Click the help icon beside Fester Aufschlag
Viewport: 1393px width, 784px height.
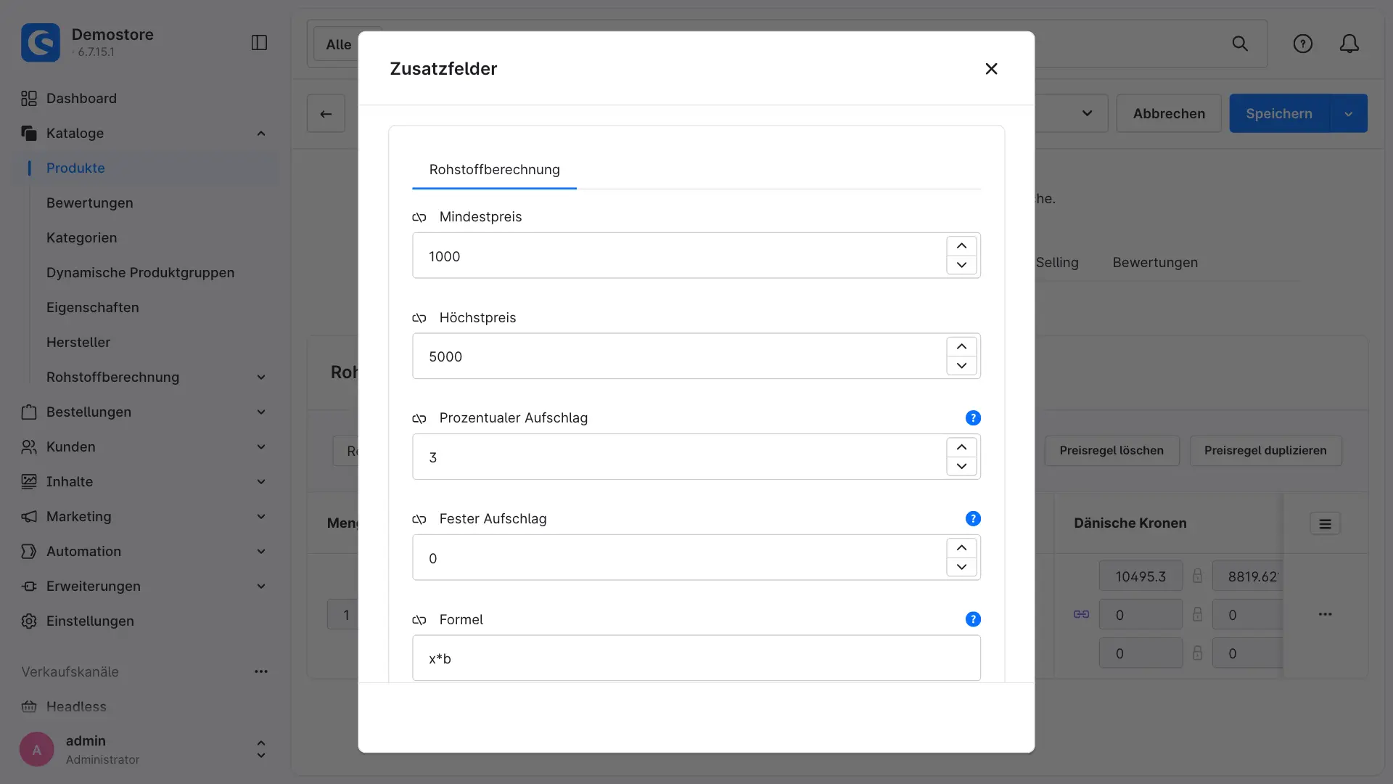tap(973, 519)
